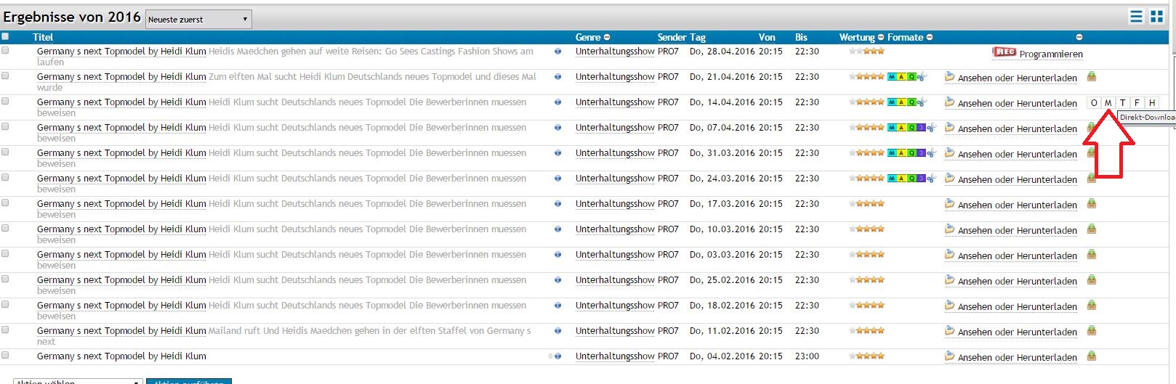Screen dimensions: 1176x384
Task: Check the box for 18.02.2016 episode
Action: point(5,304)
